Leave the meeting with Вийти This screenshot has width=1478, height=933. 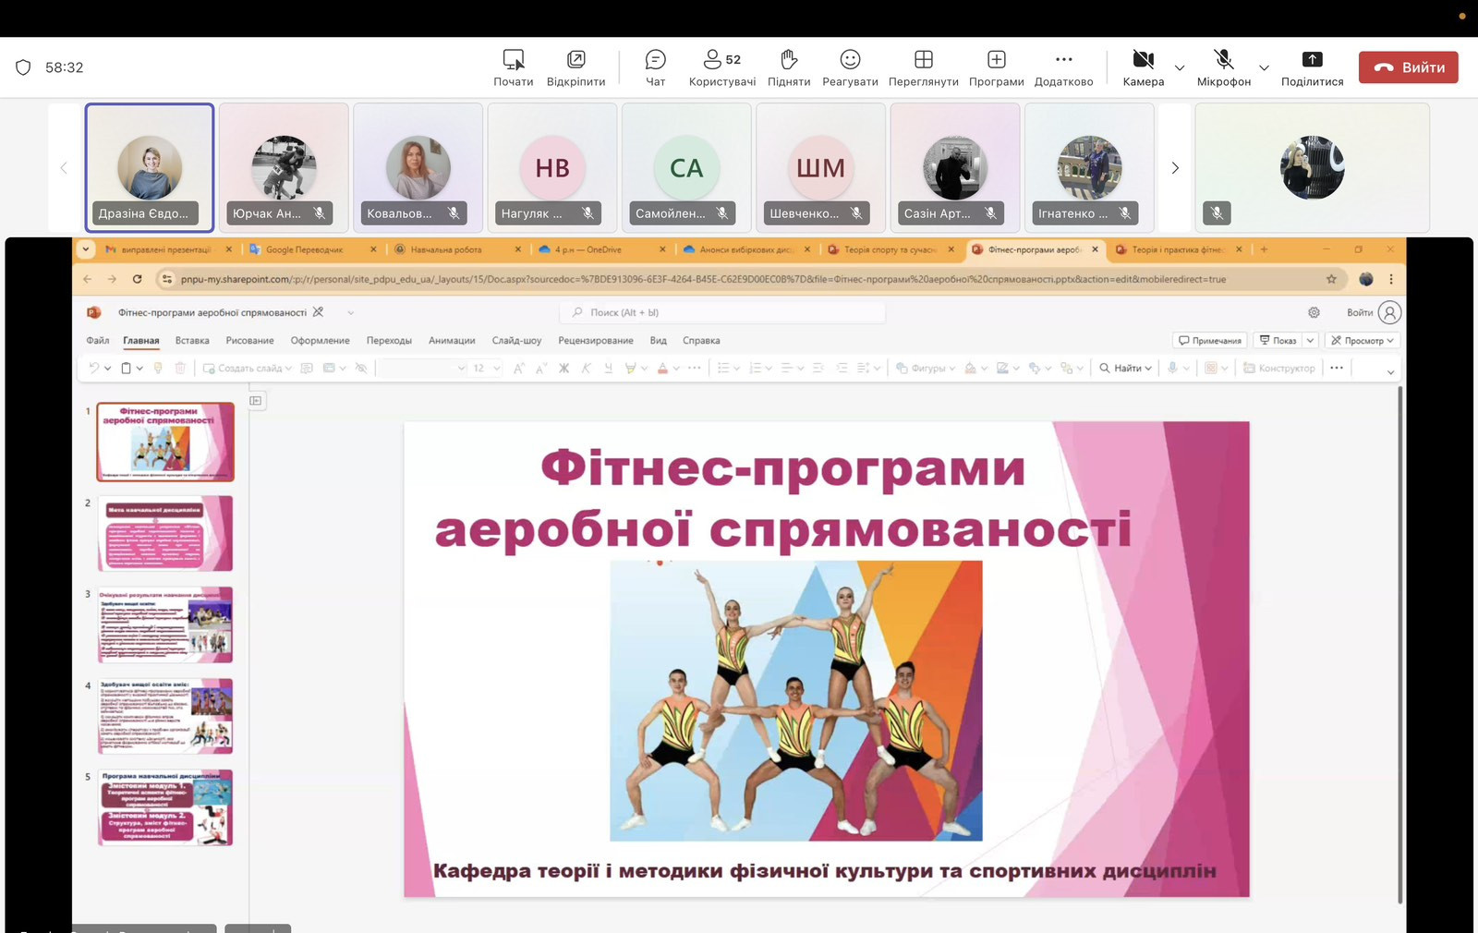pos(1409,67)
